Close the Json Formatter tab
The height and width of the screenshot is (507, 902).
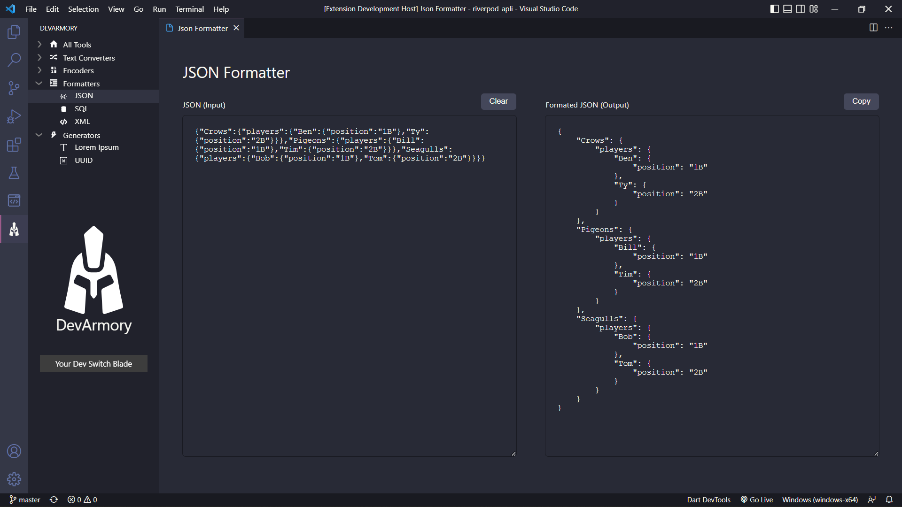click(236, 28)
